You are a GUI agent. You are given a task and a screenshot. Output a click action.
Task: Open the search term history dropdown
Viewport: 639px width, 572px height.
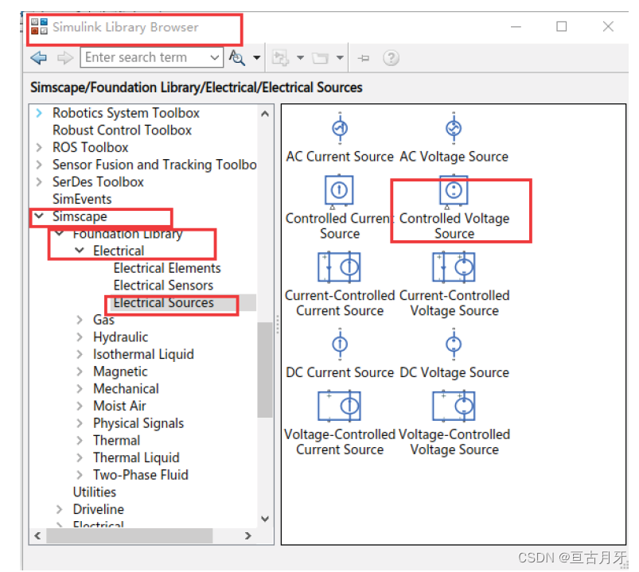coord(215,57)
